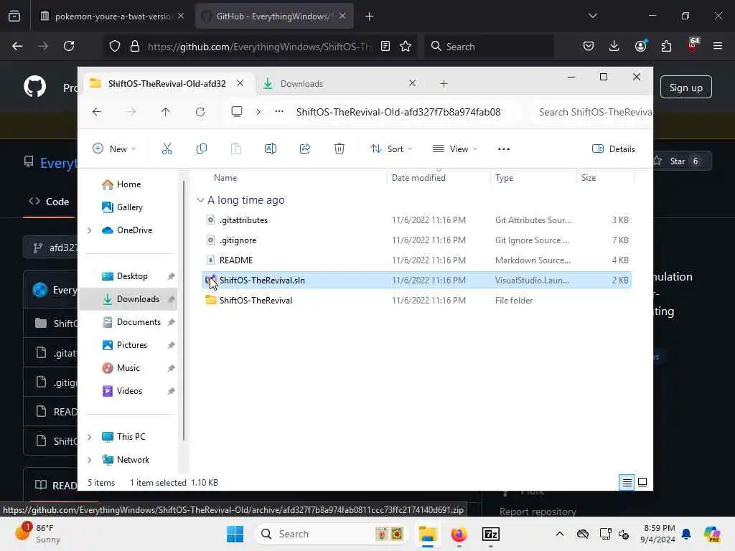Go back in Firefox browser
The image size is (735, 551).
[x=17, y=46]
